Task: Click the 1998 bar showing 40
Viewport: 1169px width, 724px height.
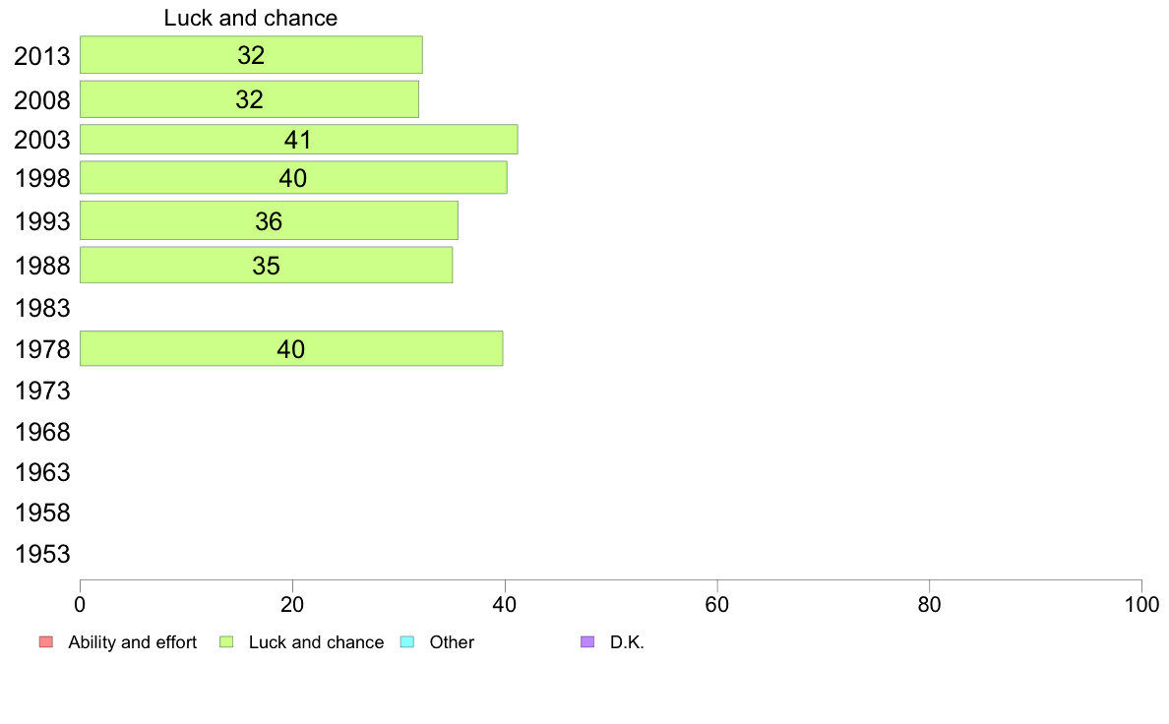Action: 294,177
